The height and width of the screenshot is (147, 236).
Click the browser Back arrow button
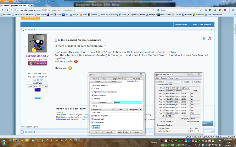coord(8,10)
